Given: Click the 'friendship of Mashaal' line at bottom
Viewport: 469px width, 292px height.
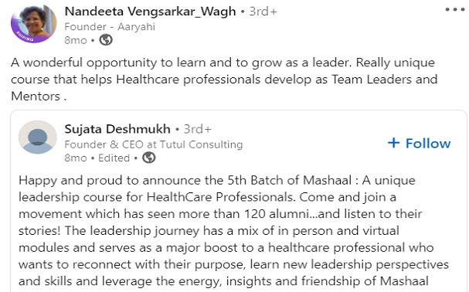Looking at the screenshot, I should click(x=223, y=281).
